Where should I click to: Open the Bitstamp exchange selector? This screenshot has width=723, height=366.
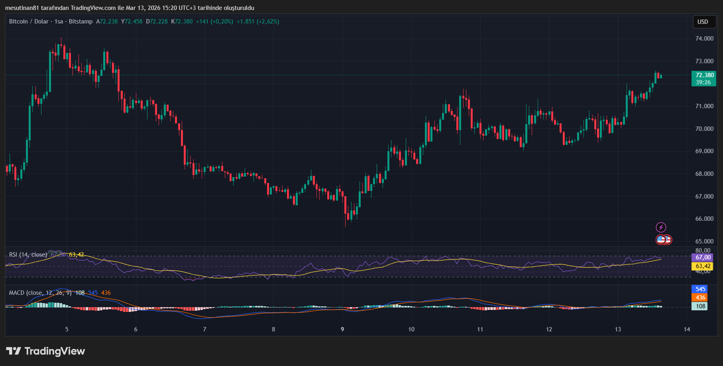pos(81,22)
